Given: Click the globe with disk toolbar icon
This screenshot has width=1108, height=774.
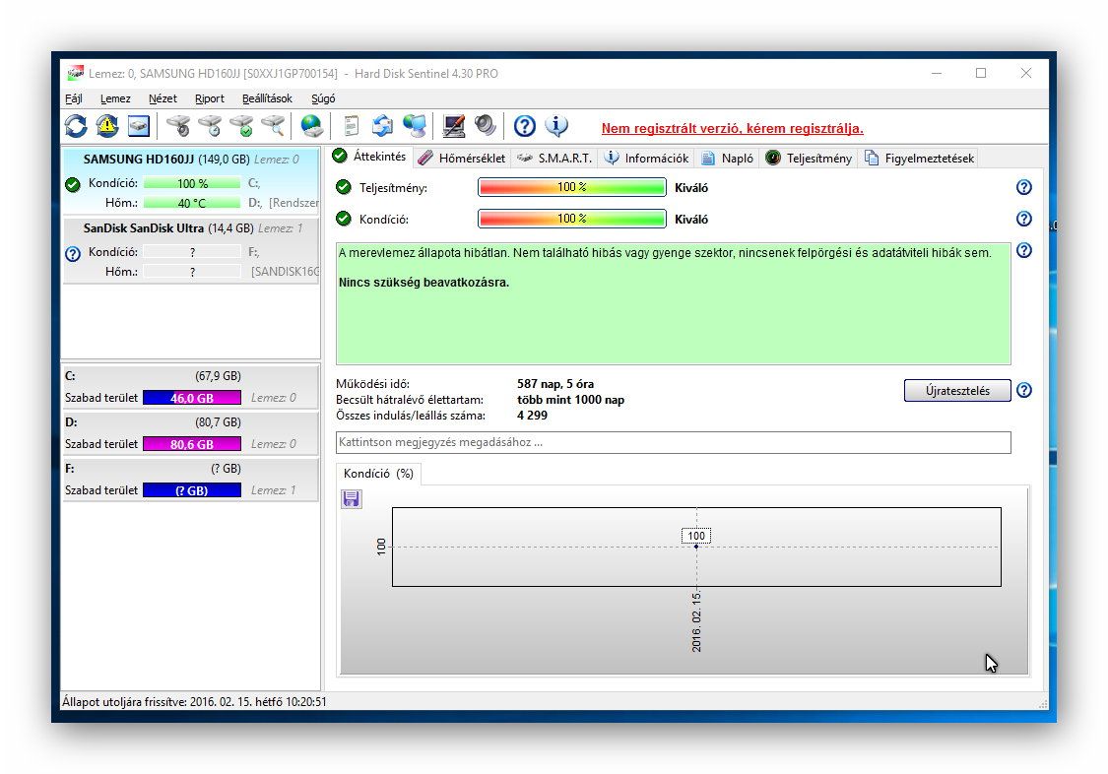Looking at the screenshot, I should (x=311, y=126).
